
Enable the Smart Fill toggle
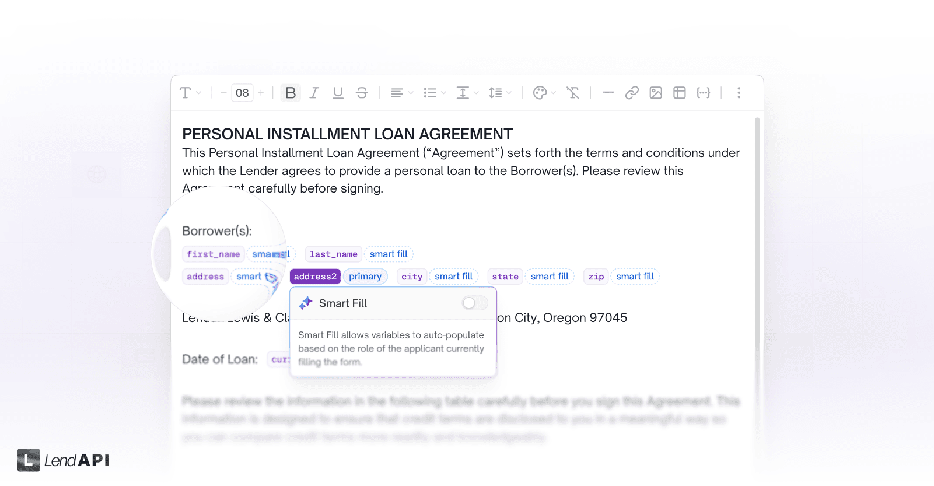[x=475, y=303]
